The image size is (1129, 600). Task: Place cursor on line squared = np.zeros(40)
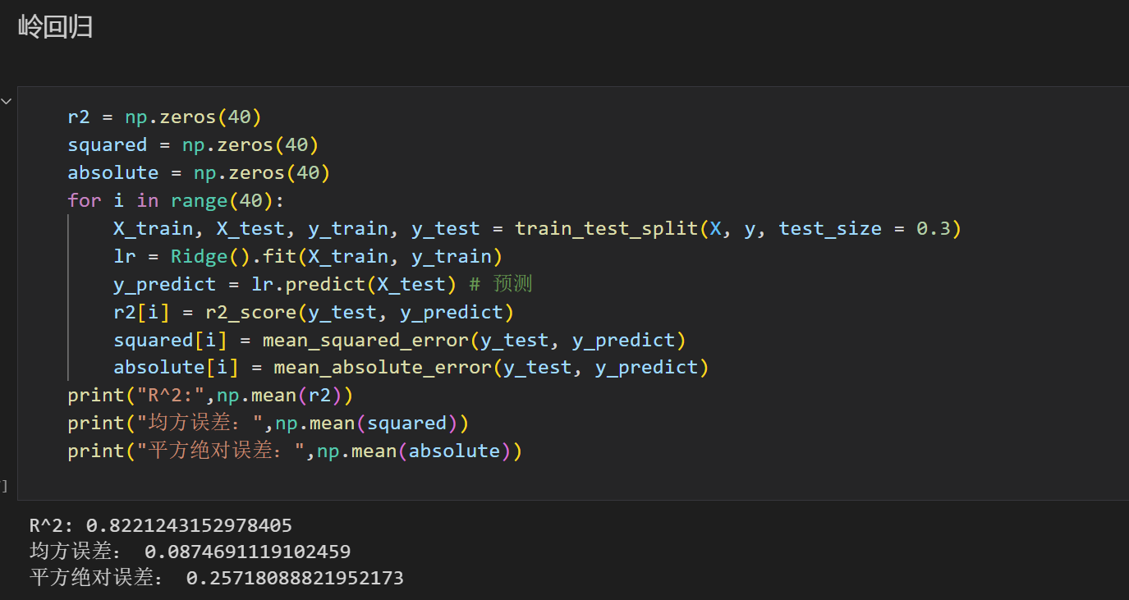point(193,145)
